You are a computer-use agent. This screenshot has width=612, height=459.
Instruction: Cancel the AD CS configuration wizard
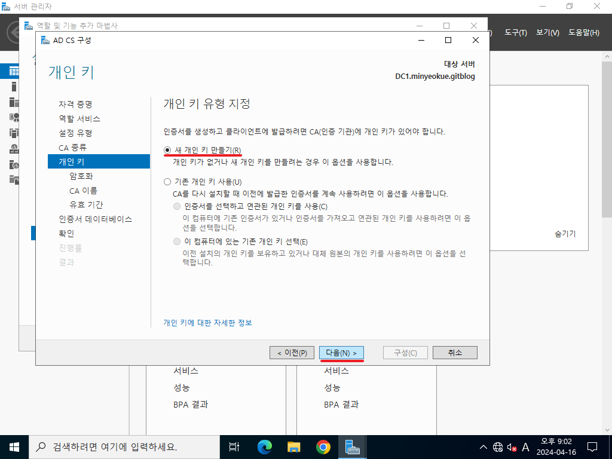[x=455, y=353]
